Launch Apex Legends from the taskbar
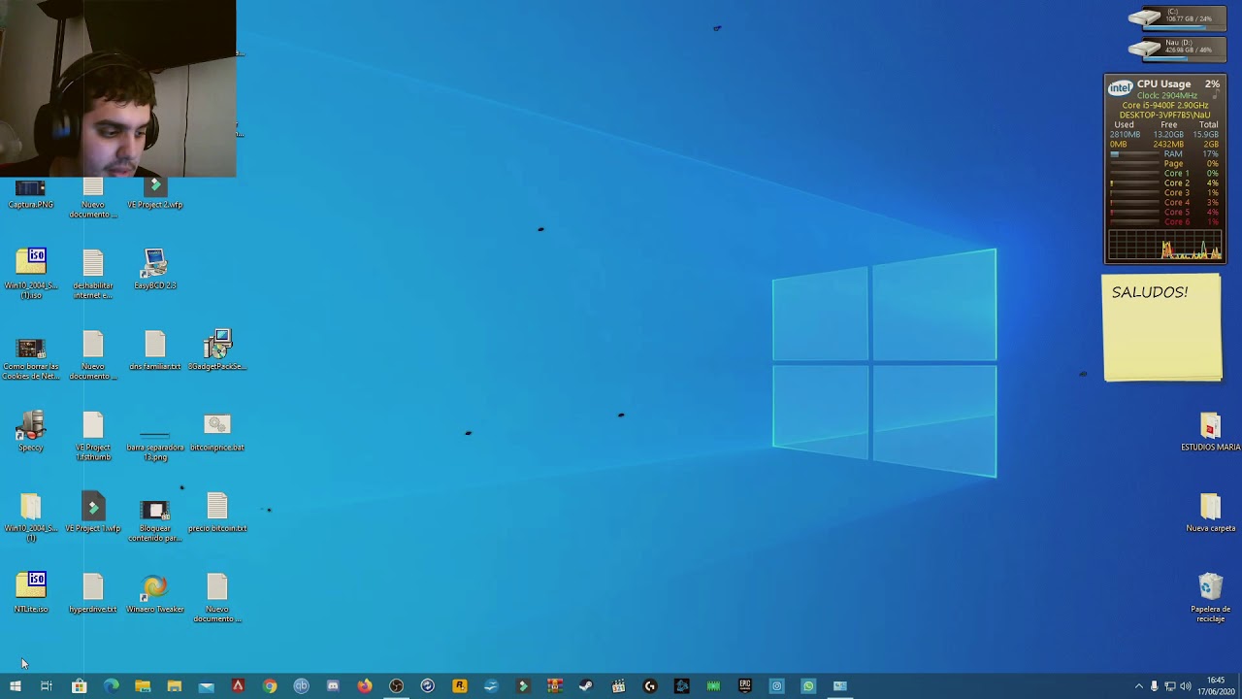Viewport: 1242px width, 699px height. [238, 686]
